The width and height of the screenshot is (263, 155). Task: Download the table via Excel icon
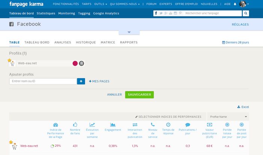pyautogui.click(x=239, y=107)
